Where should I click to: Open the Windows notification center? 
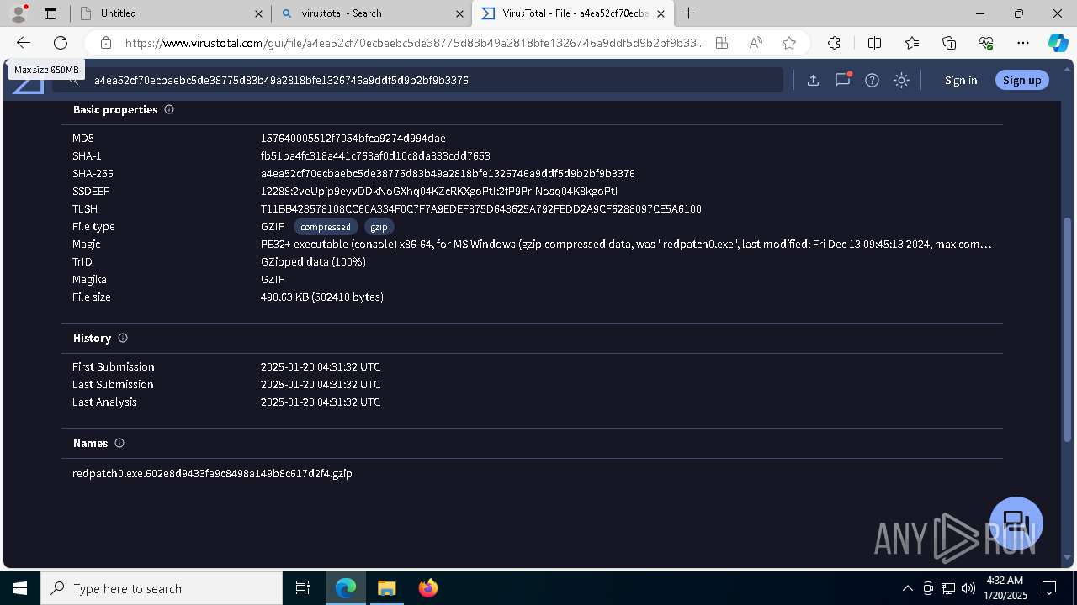[1049, 588]
